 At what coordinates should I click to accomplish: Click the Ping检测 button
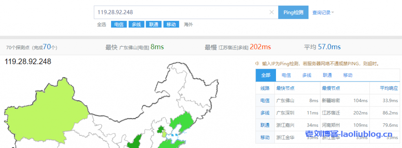point(293,12)
